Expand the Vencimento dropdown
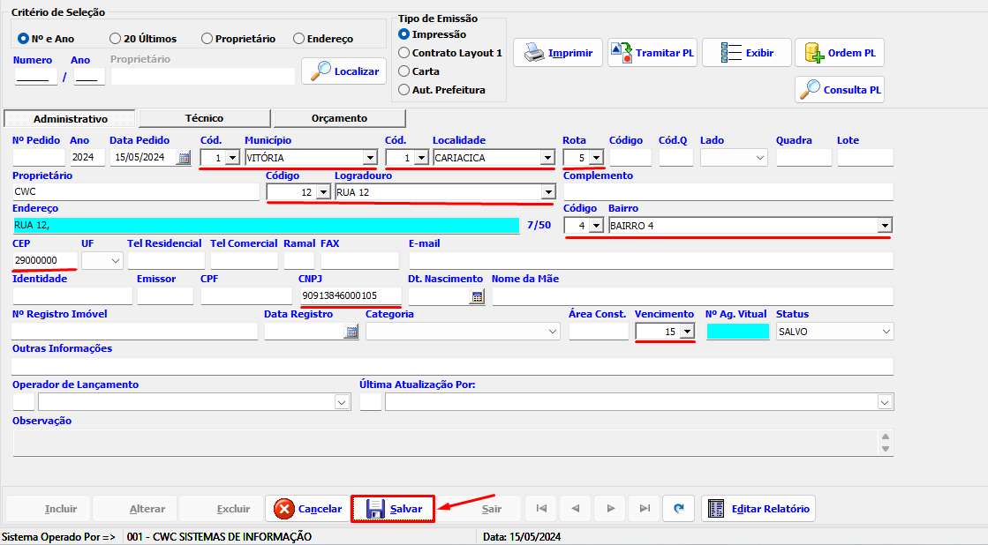 coord(687,332)
